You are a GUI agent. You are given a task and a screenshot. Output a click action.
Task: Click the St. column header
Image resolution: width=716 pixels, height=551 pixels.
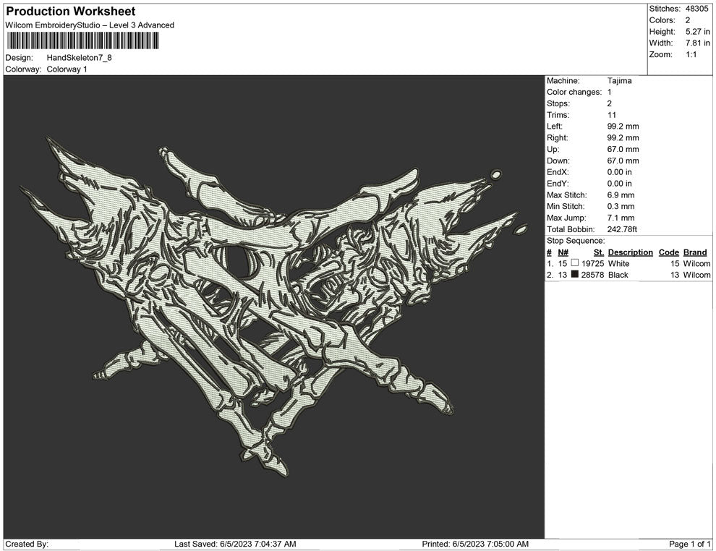598,252
